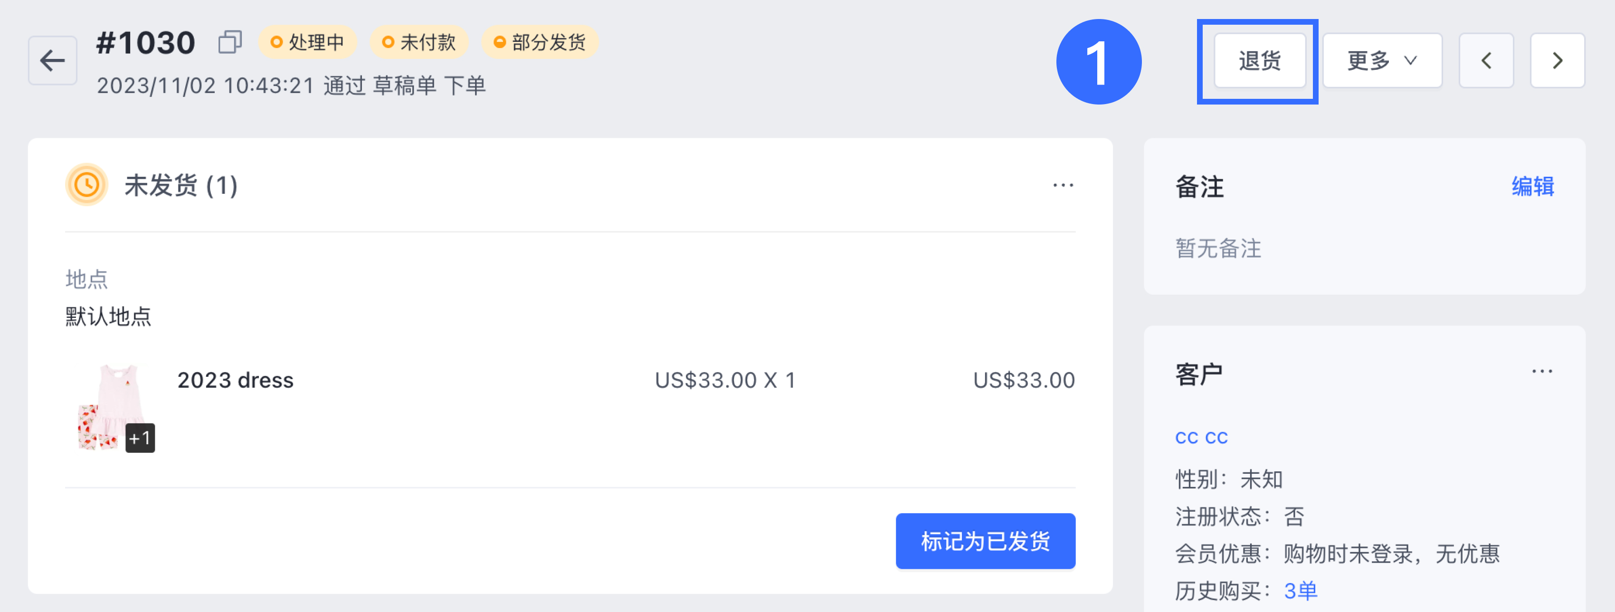Click the orange clock icon beside 未发货
This screenshot has height=612, width=1615.
pos(86,185)
